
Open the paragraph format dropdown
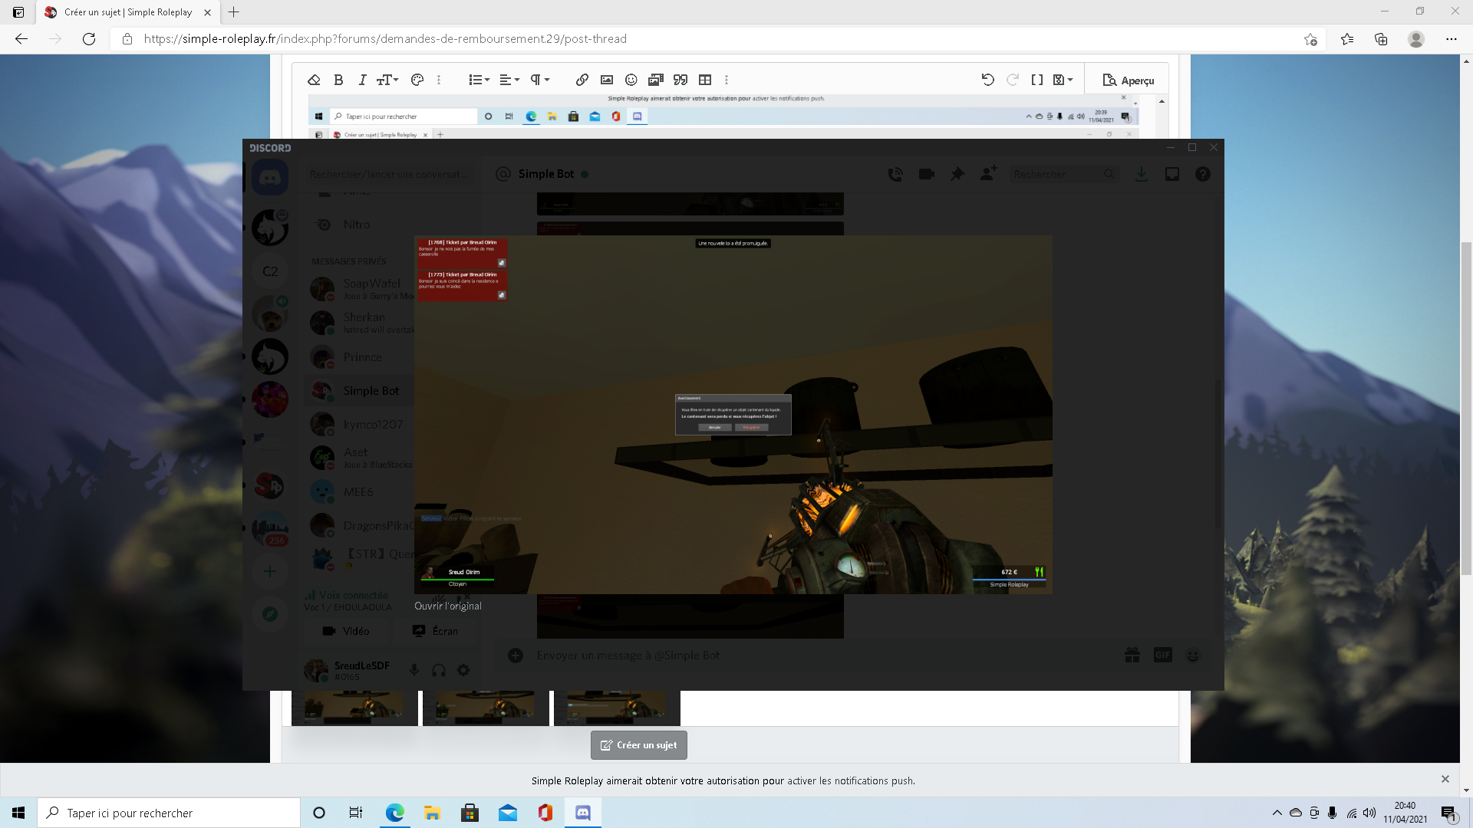(540, 80)
